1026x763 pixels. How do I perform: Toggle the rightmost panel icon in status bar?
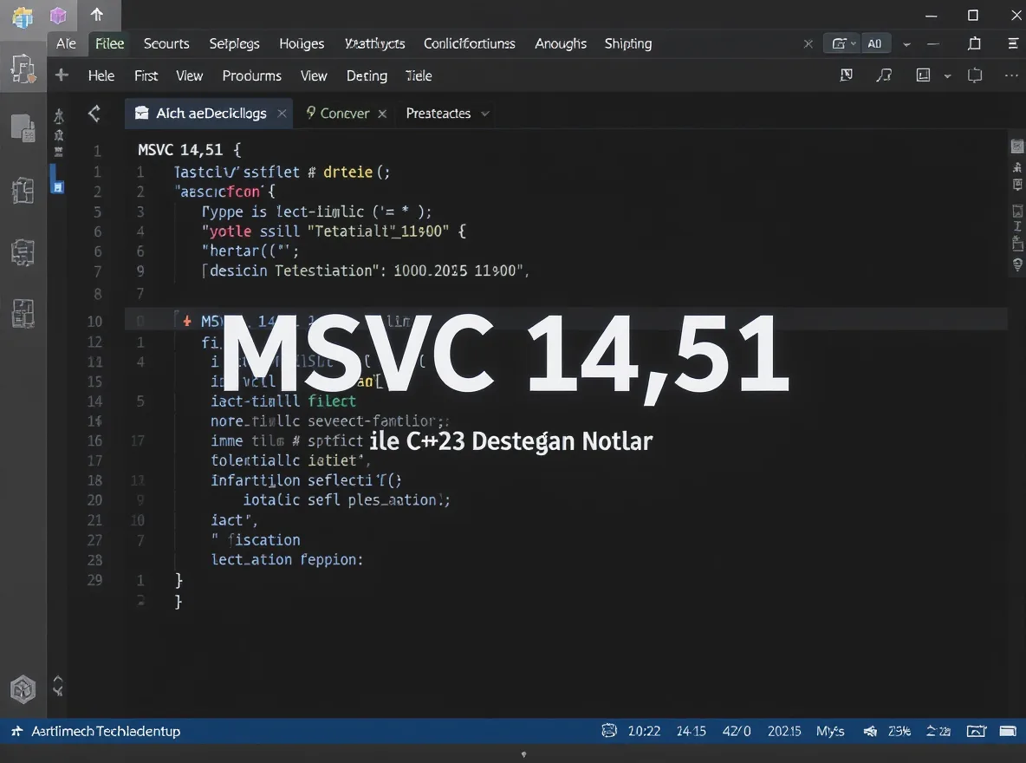(x=1009, y=731)
